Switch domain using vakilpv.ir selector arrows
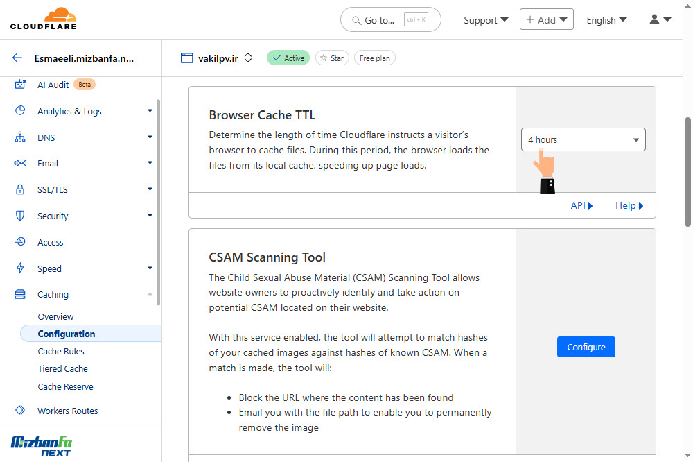The width and height of the screenshot is (693, 462). coord(248,58)
